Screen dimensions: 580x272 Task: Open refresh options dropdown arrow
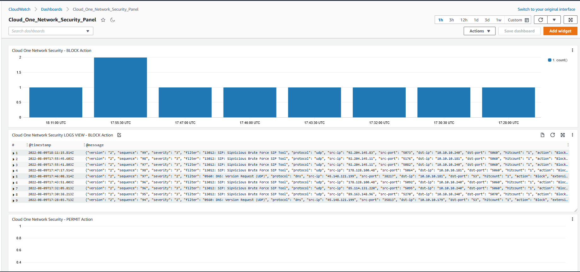coord(554,20)
